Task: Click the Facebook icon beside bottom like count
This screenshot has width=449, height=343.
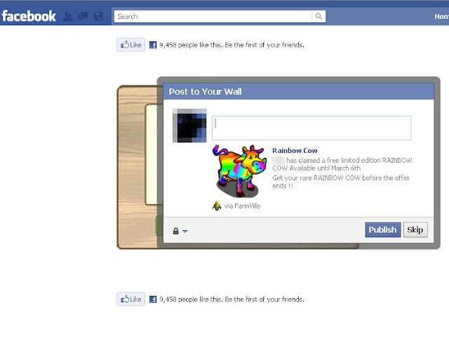Action: pos(153,300)
